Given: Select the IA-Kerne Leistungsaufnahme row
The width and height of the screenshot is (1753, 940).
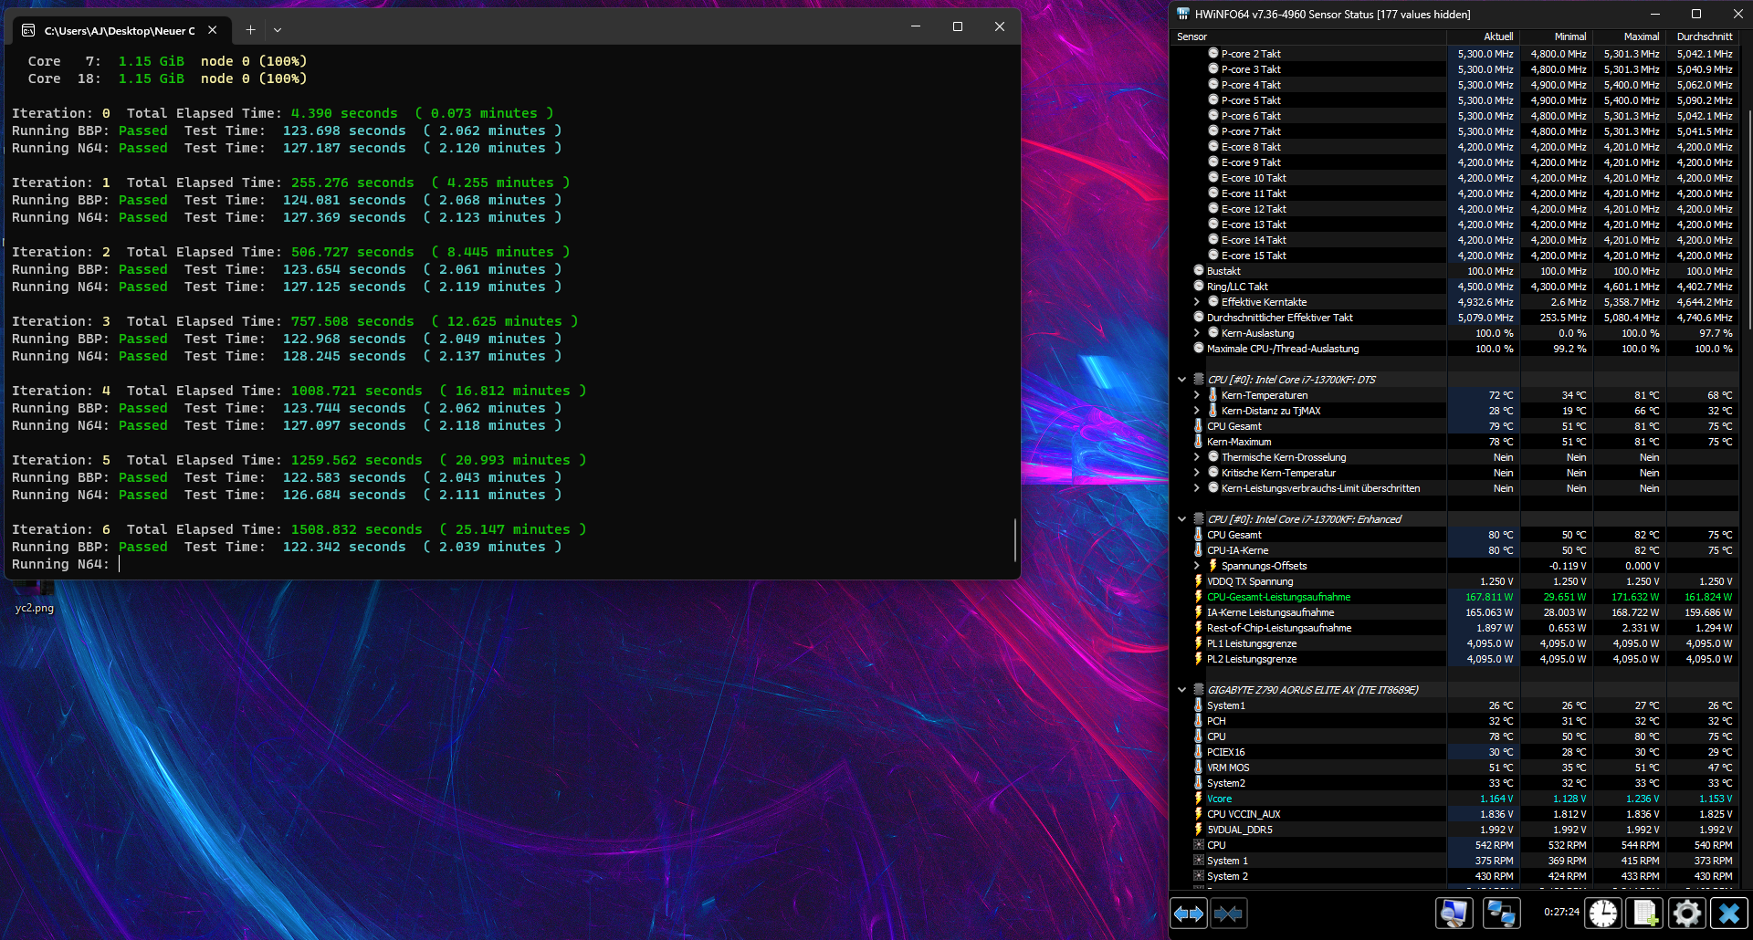Looking at the screenshot, I should click(x=1454, y=611).
